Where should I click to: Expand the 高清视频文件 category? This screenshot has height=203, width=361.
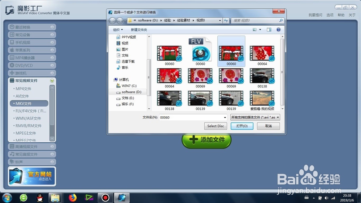click(x=32, y=147)
